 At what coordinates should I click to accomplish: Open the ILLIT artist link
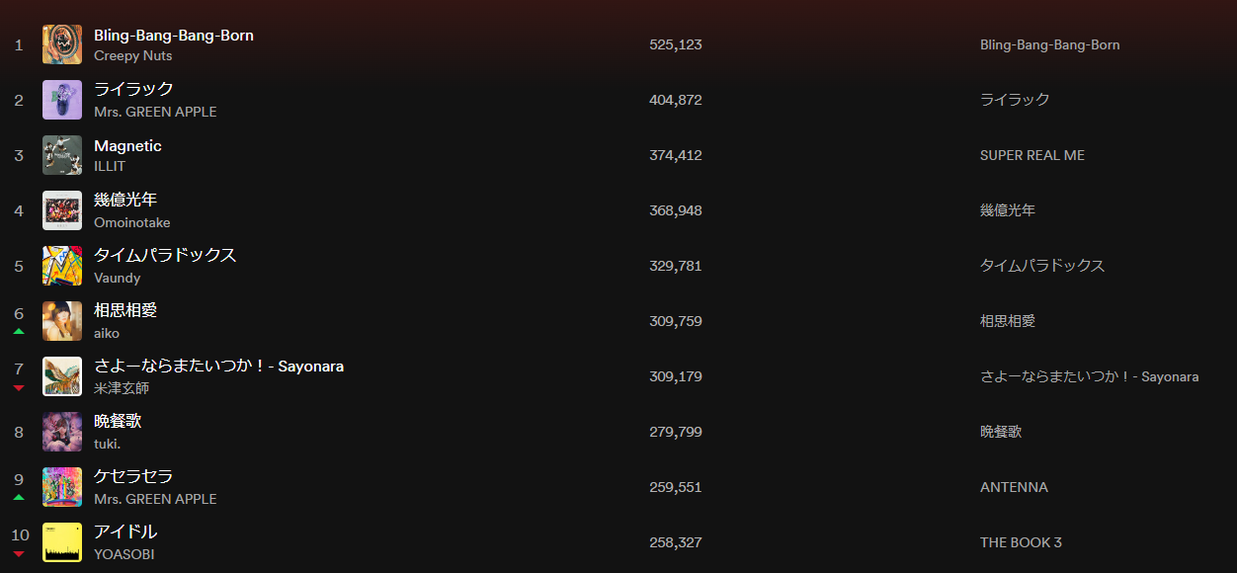(x=110, y=167)
